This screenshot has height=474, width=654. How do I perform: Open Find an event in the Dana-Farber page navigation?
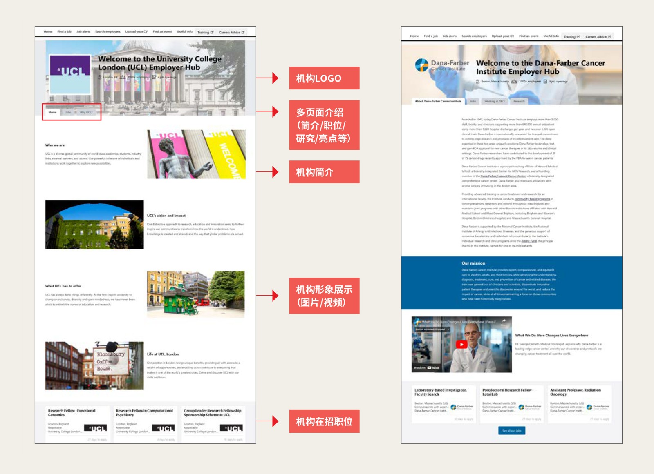pos(529,36)
